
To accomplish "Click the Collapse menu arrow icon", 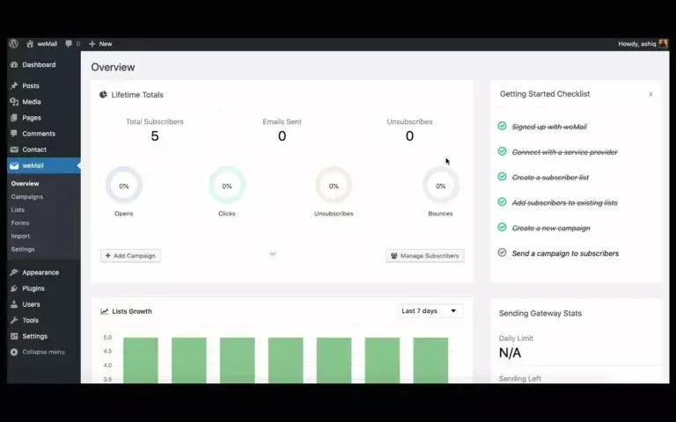I will (x=14, y=352).
